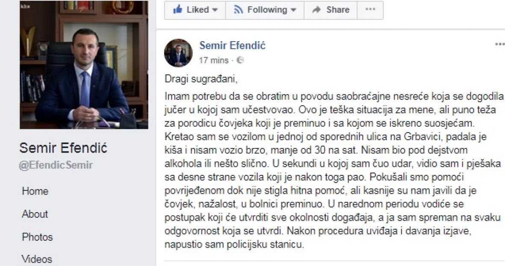Toggle the Liked button state
Image resolution: width=505 pixels, height=266 pixels.
tap(195, 10)
